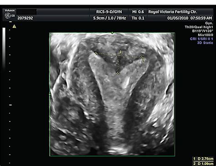Image resolution: width=216 pixels, height=166 pixels.
Task: Click the '5.9cm / 1.0 / 78Hz' readout
Action: 109,18
